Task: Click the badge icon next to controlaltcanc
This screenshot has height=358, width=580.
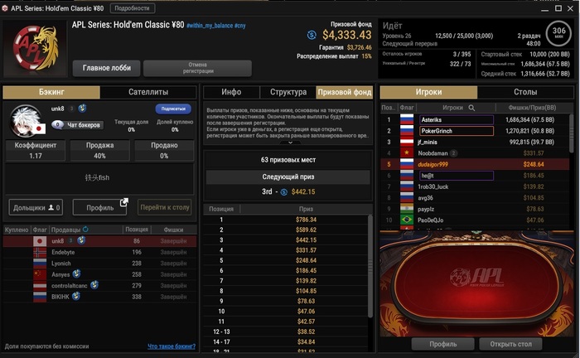Action: 94,285
